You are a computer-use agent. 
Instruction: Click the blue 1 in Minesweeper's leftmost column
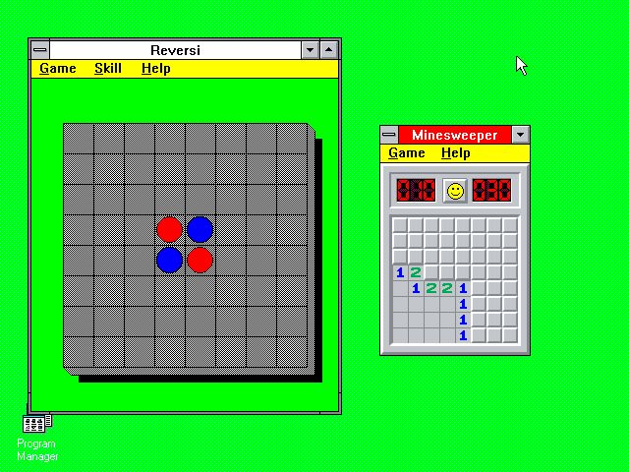tap(400, 273)
